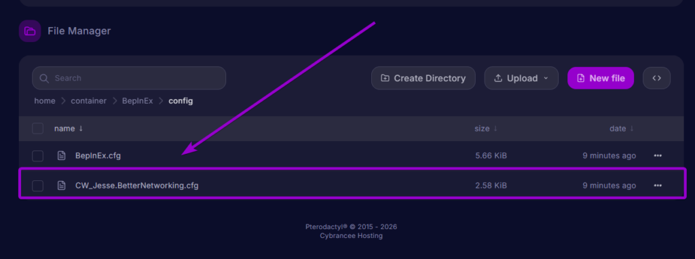Image resolution: width=695 pixels, height=259 pixels.
Task: Go to the home breadcrumb
Action: 45,101
